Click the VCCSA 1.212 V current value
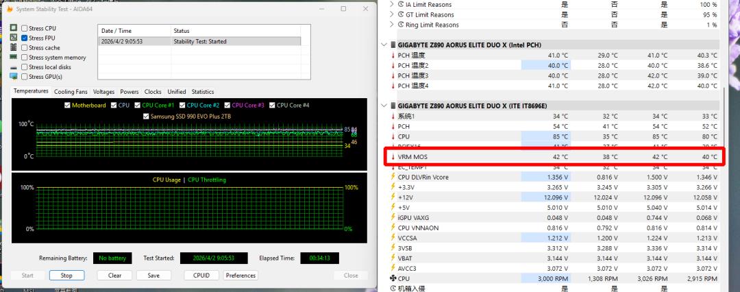Screen dimensions: 740x292 [x=558, y=238]
